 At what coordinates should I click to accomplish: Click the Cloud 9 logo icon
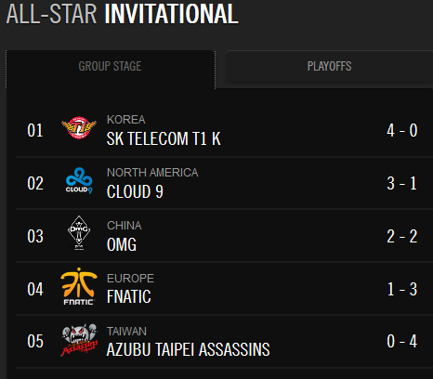pos(79,180)
